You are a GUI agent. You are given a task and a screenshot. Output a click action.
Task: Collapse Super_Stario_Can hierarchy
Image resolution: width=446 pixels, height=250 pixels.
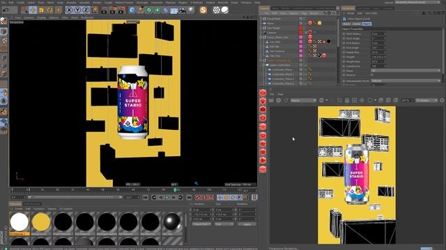[261, 37]
